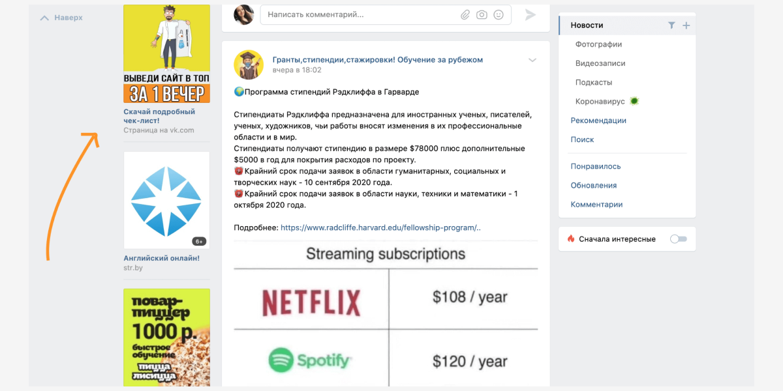
Task: Open the Гранты, стипендии, стажировки group title
Action: 377,59
